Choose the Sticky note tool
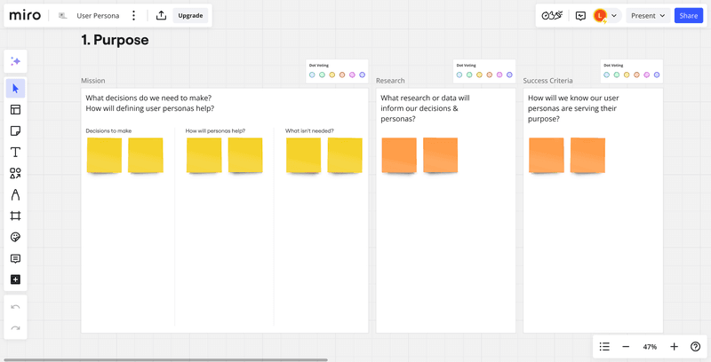 click(x=15, y=131)
